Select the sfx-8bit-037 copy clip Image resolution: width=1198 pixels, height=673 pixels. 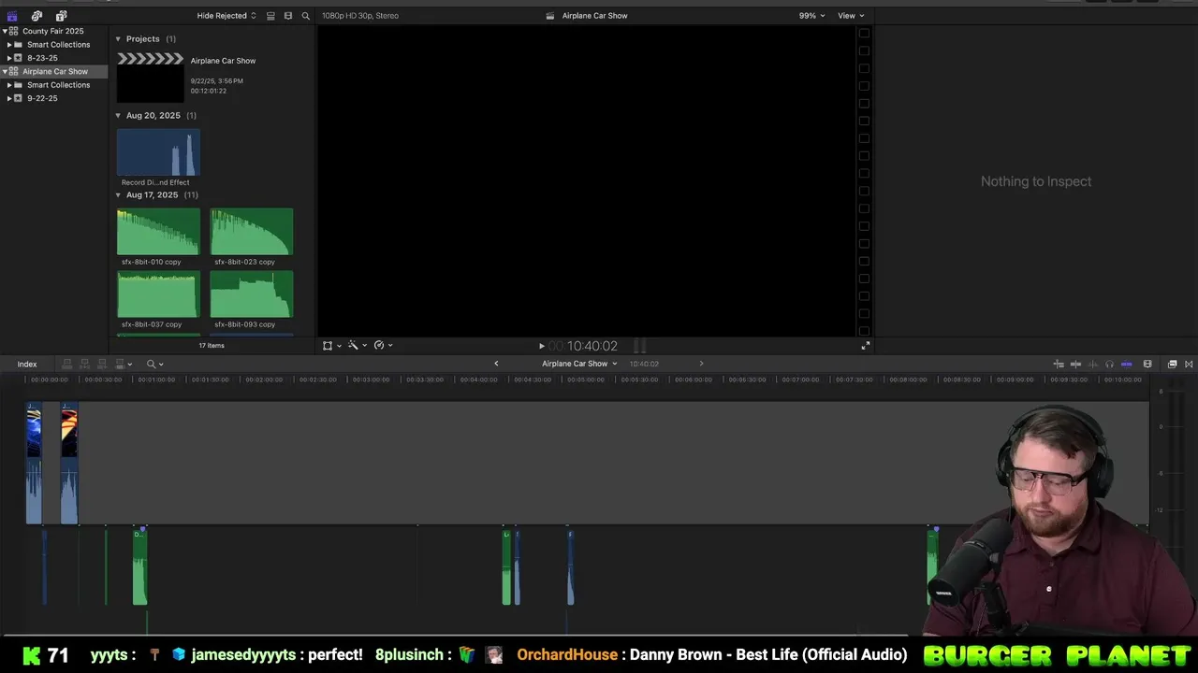point(158,294)
